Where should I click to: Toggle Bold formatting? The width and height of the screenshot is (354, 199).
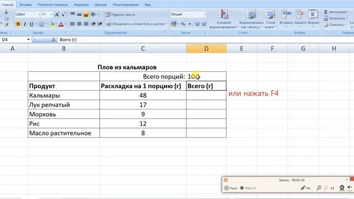tap(18, 24)
